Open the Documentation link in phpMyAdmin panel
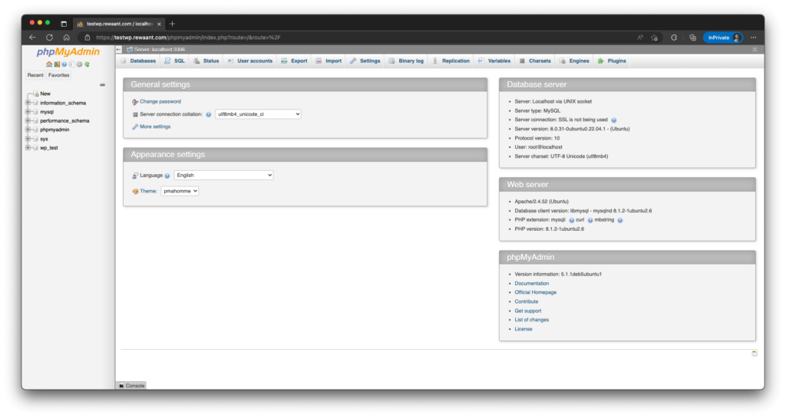786x418 pixels. (531, 283)
